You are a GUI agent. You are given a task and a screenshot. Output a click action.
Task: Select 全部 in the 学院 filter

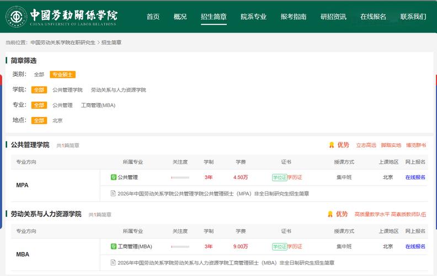pyautogui.click(x=39, y=90)
